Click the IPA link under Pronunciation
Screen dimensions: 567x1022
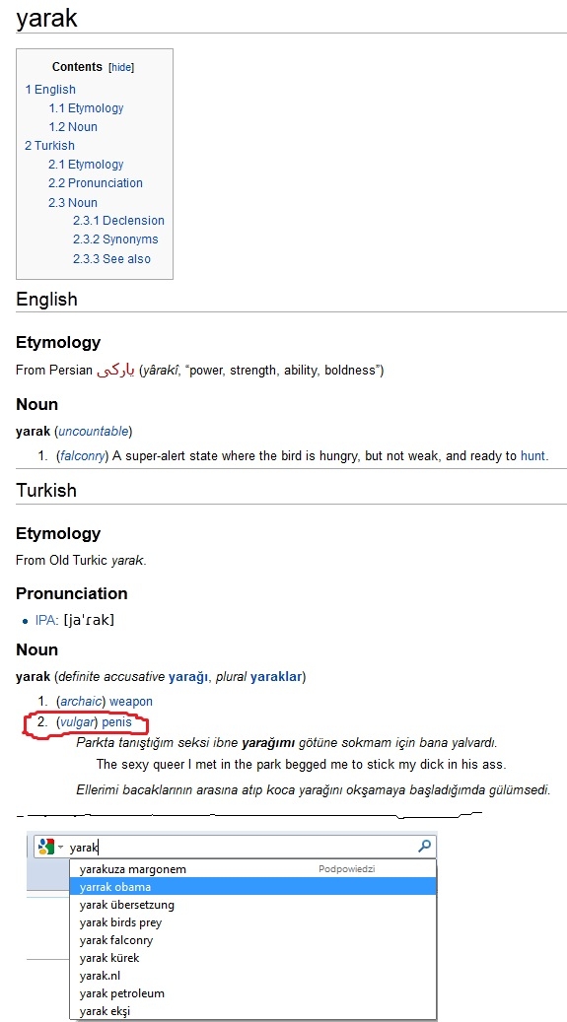point(45,621)
